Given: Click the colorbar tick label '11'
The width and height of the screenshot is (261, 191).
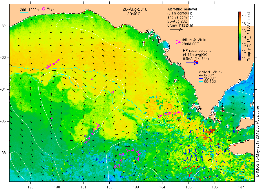Looking at the screenshot, I should click(244, 58).
